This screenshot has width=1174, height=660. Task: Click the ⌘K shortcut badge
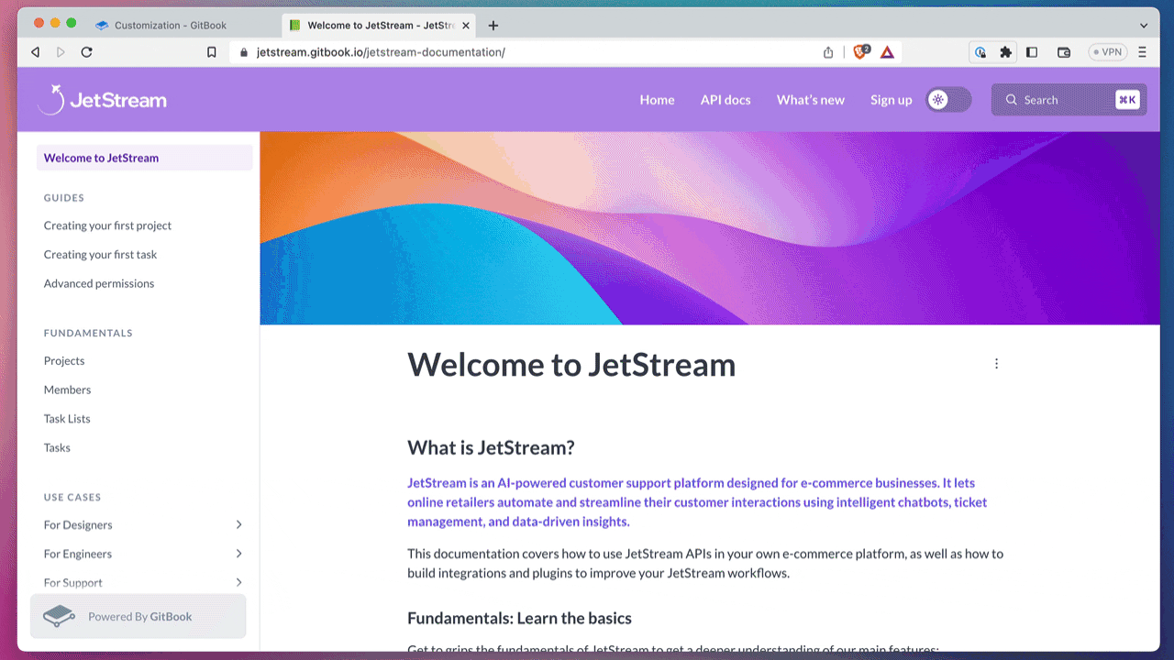point(1127,100)
